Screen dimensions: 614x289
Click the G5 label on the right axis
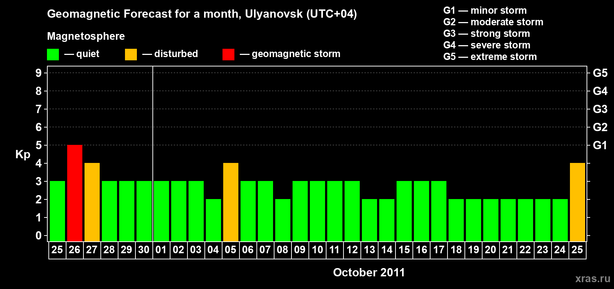600,73
